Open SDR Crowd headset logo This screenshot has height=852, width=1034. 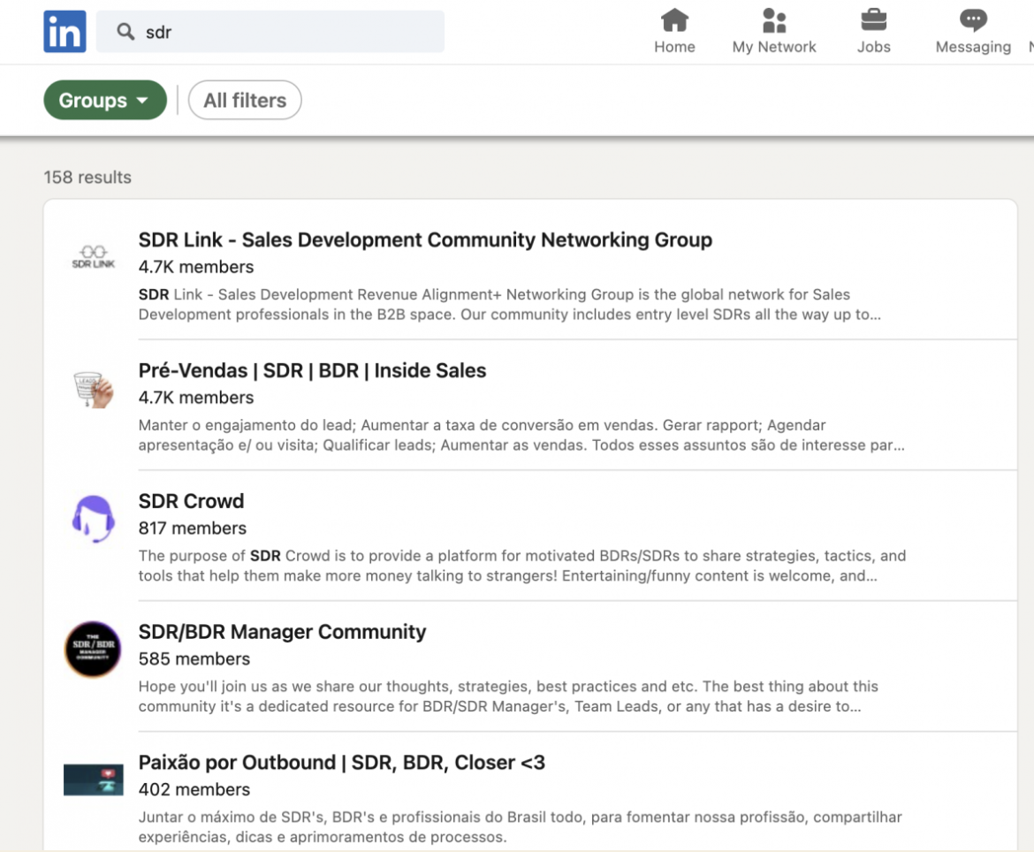[94, 519]
